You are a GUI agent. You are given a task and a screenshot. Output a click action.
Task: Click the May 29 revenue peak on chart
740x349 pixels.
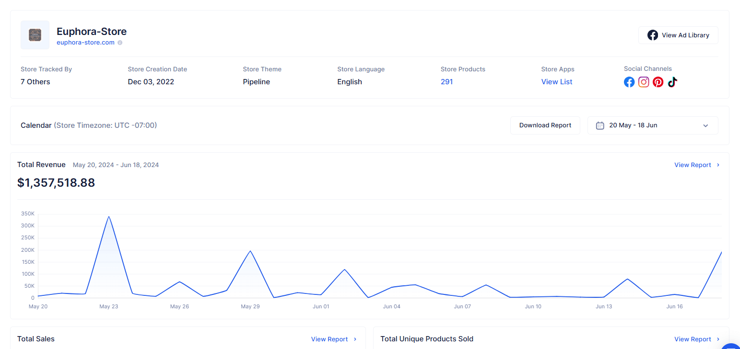pyautogui.click(x=250, y=251)
